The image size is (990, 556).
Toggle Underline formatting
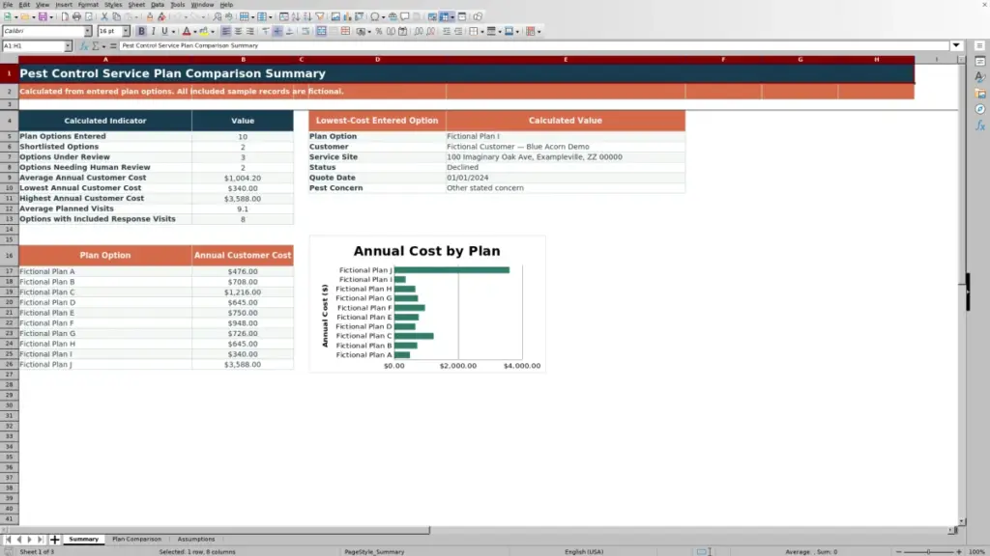164,32
